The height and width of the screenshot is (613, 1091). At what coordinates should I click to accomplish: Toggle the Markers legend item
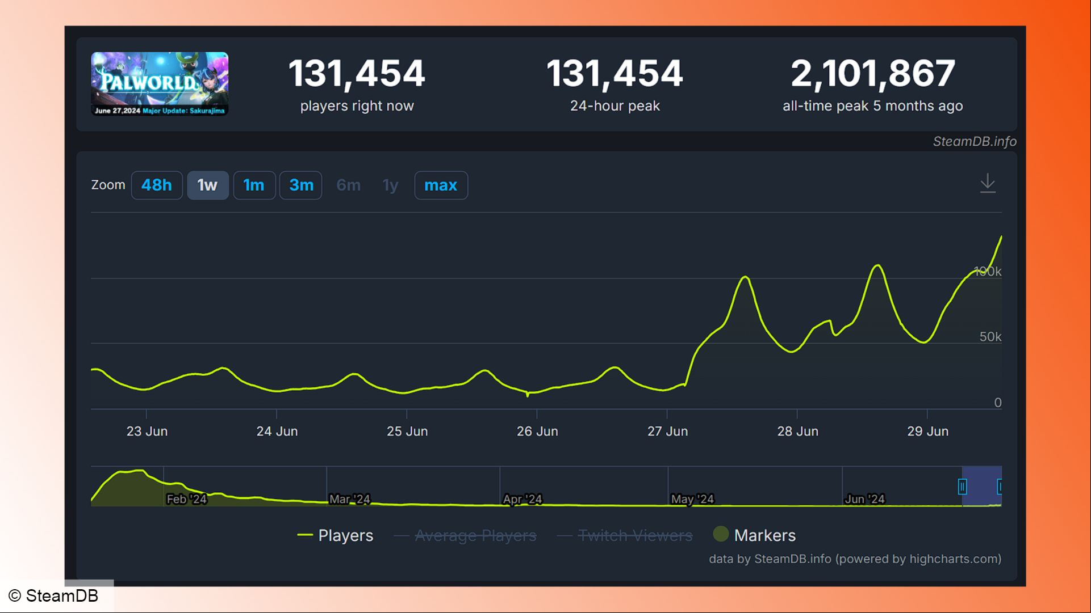754,535
